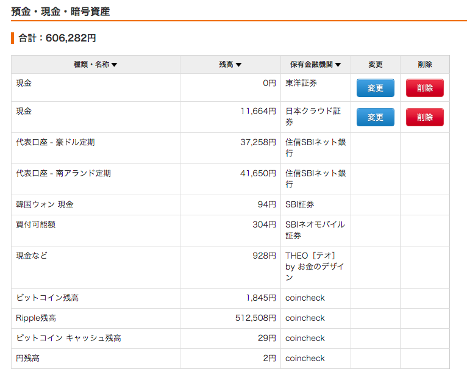Image resolution: width=467 pixels, height=377 pixels.
Task: Select the Ripple残高 row name
Action: (36, 318)
